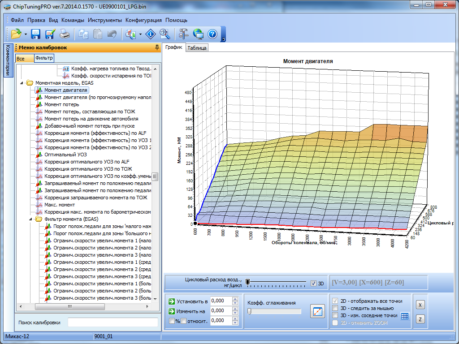Click the binary search magnifier icon

165,34
